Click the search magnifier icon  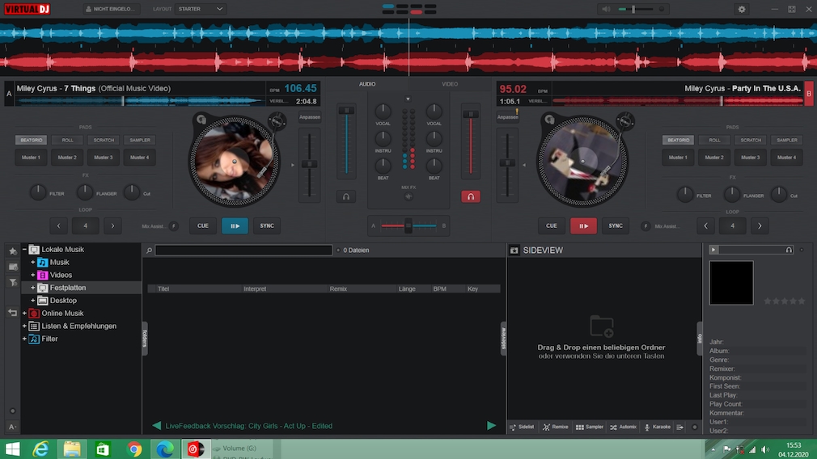click(x=149, y=251)
